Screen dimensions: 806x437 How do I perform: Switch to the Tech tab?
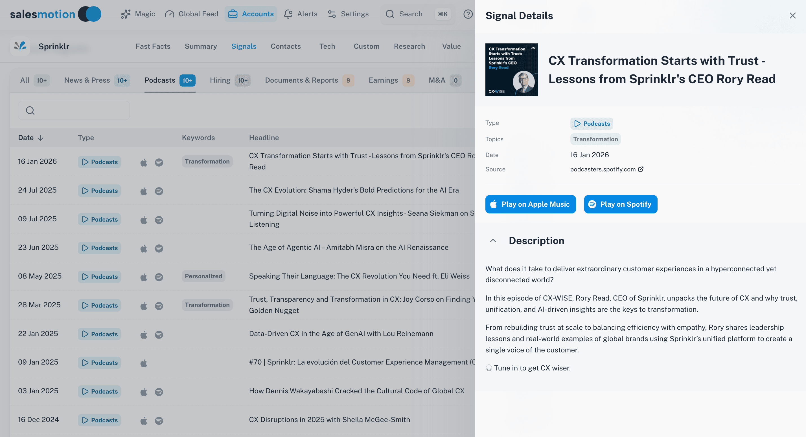click(x=327, y=46)
